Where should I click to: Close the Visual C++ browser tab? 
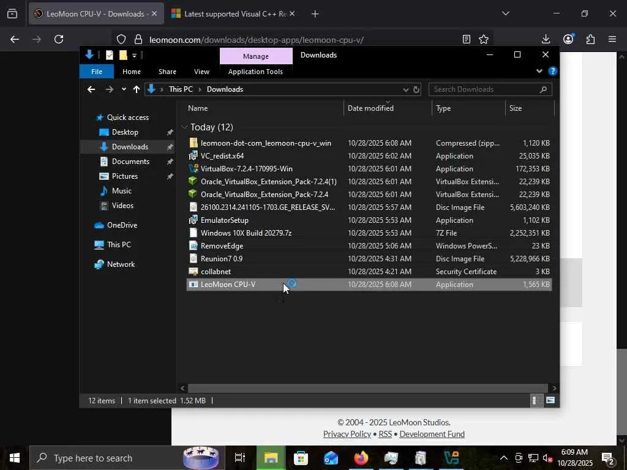pyautogui.click(x=292, y=13)
